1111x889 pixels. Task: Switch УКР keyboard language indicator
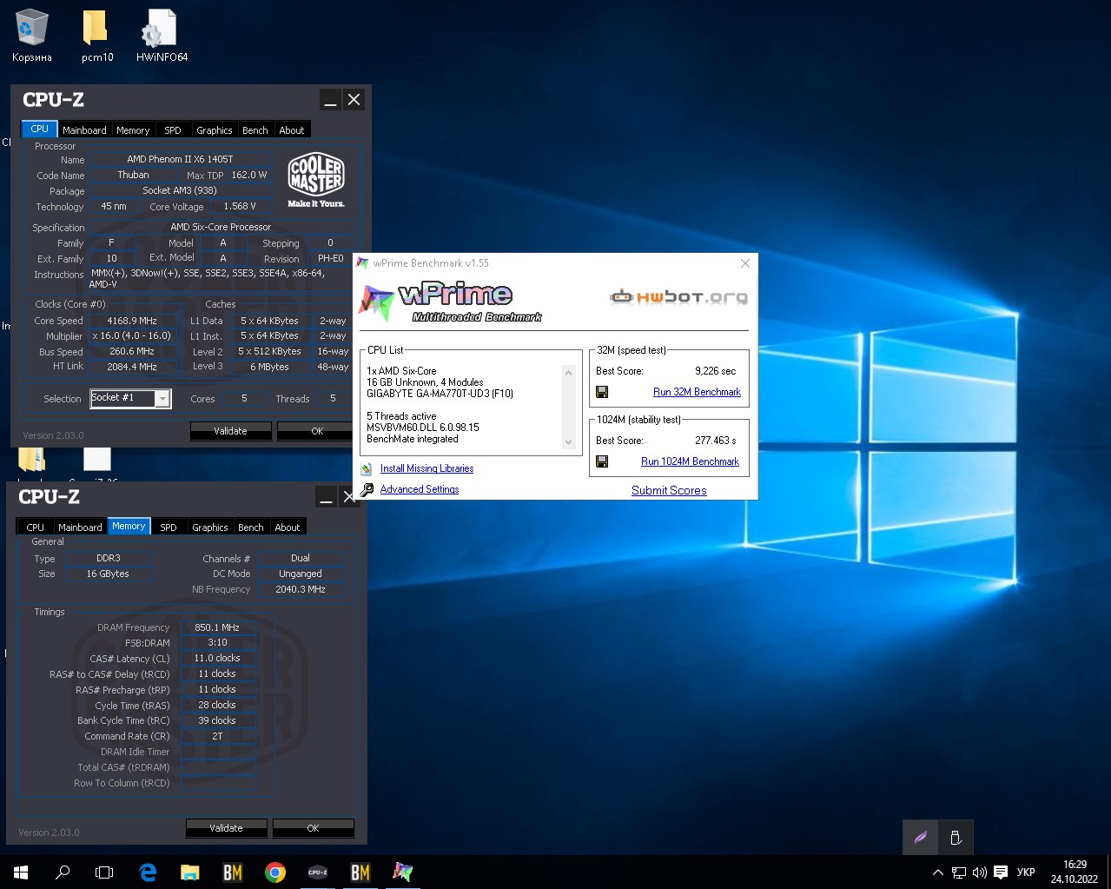(1026, 872)
